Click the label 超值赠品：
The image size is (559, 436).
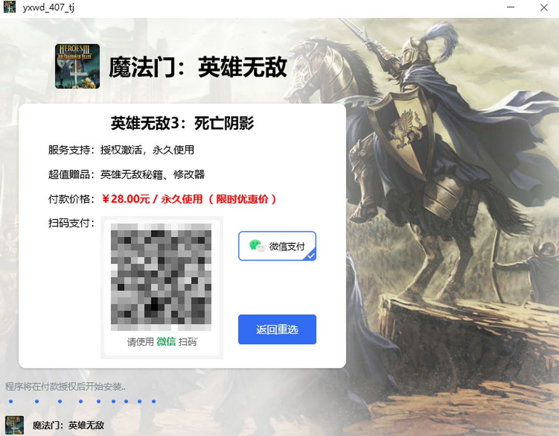coord(71,175)
